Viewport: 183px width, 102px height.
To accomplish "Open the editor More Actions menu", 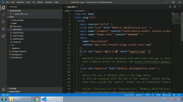I will [179, 7].
